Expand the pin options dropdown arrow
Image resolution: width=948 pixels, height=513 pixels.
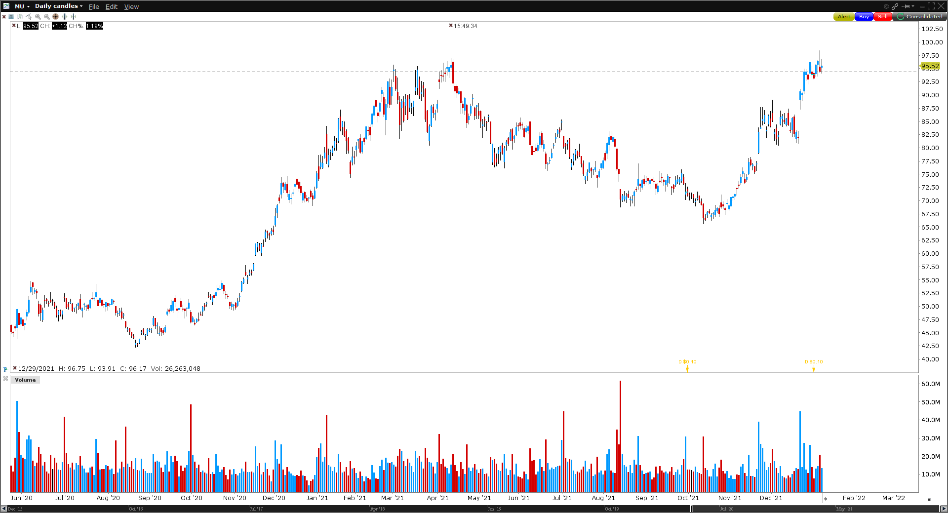pyautogui.click(x=913, y=6)
